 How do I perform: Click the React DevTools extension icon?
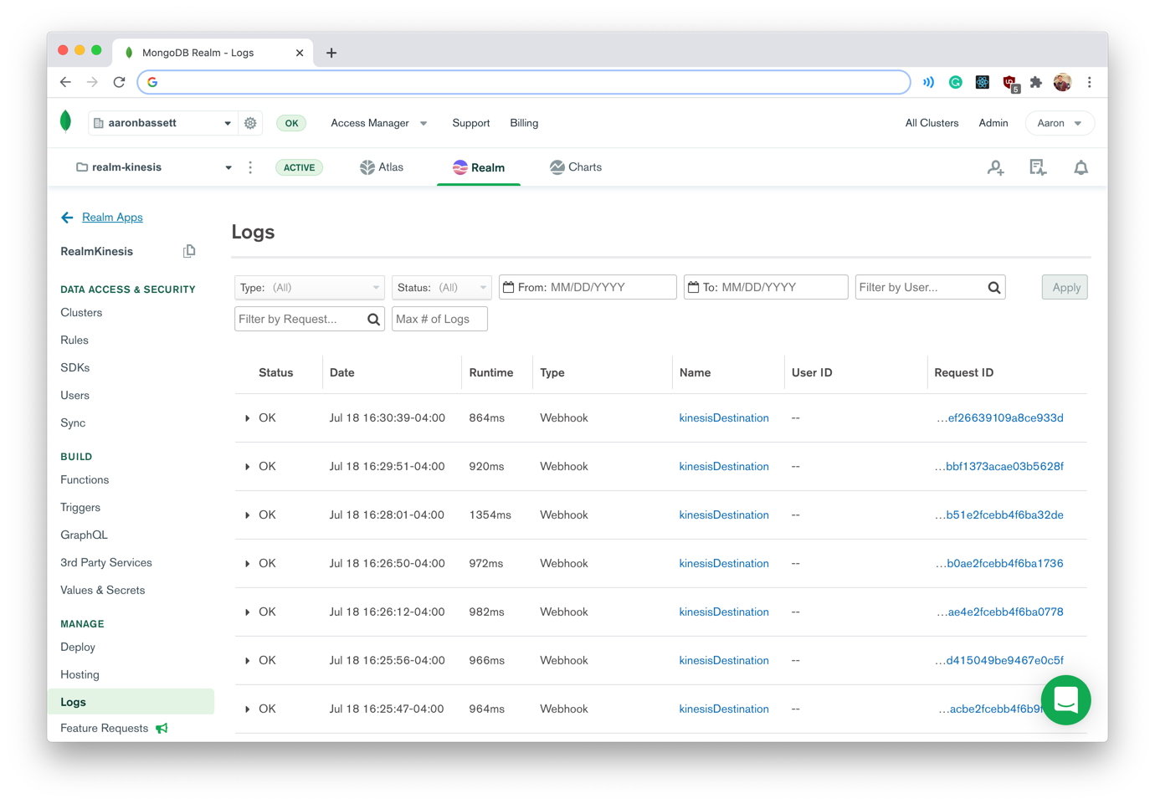tap(982, 82)
